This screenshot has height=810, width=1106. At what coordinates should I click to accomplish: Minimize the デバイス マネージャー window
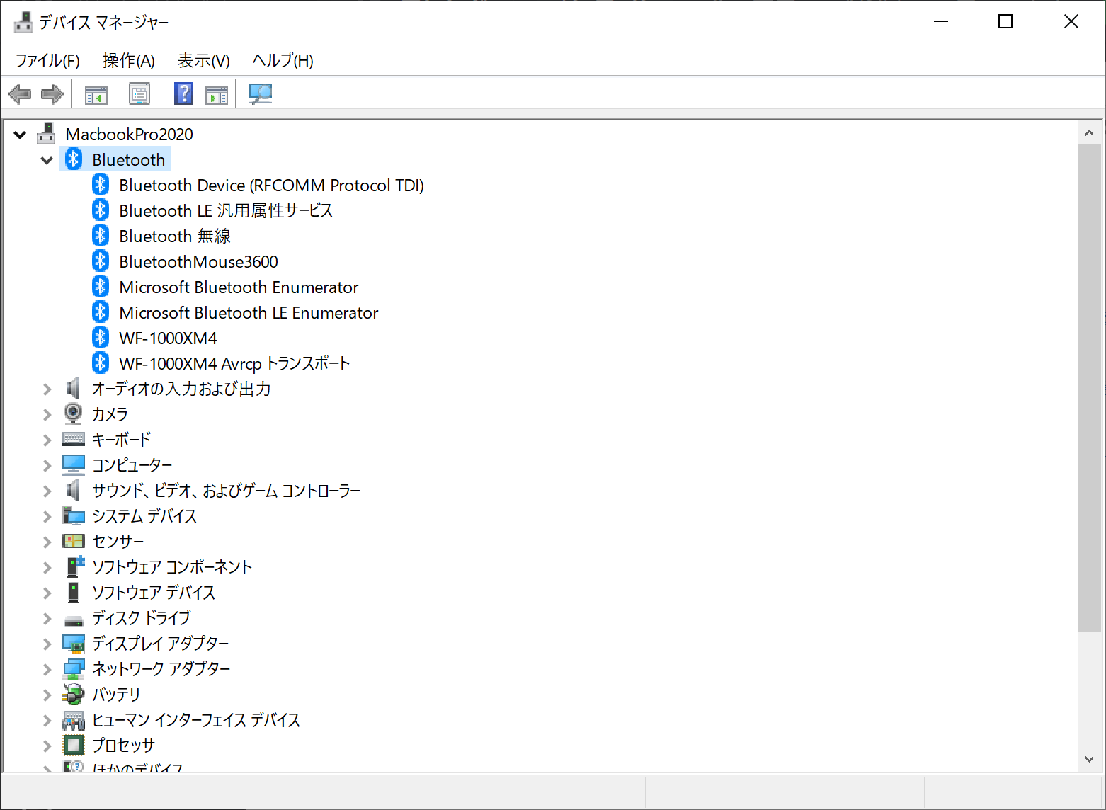click(941, 22)
